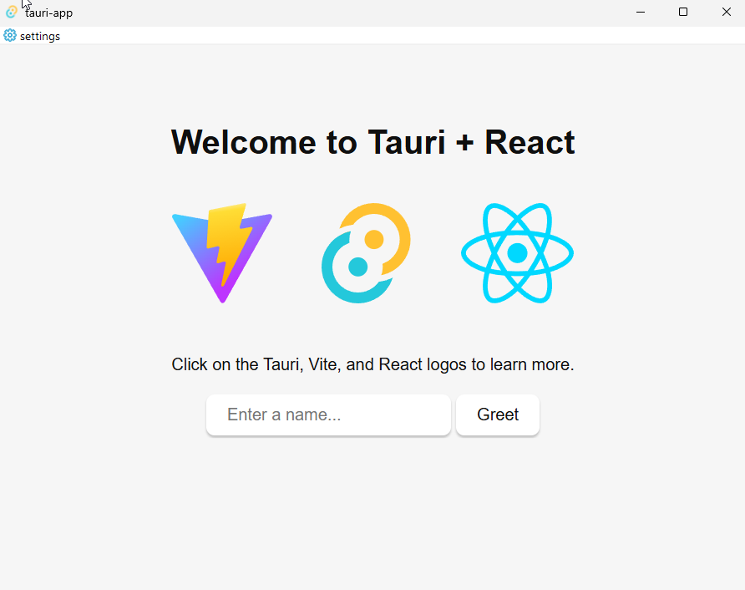Click the gear icon beside settings

[9, 36]
